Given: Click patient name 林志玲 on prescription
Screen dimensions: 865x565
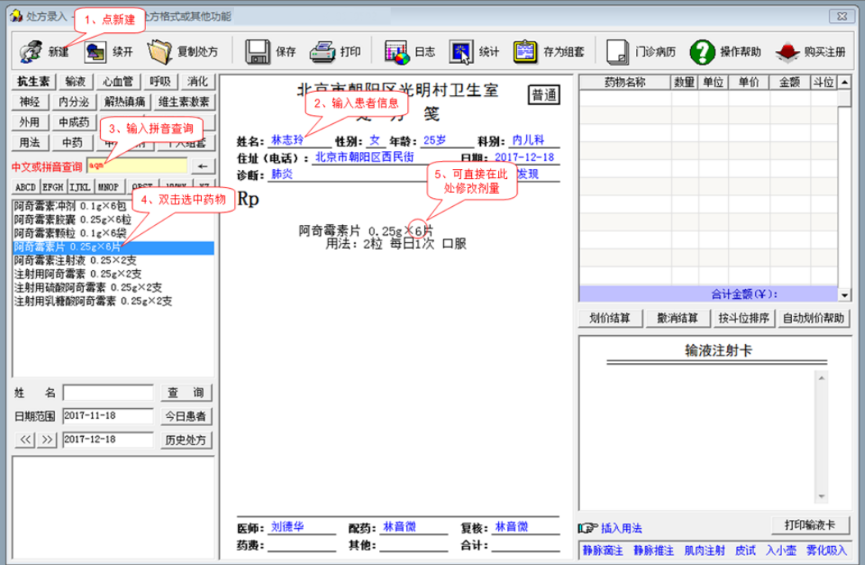Looking at the screenshot, I should (287, 140).
